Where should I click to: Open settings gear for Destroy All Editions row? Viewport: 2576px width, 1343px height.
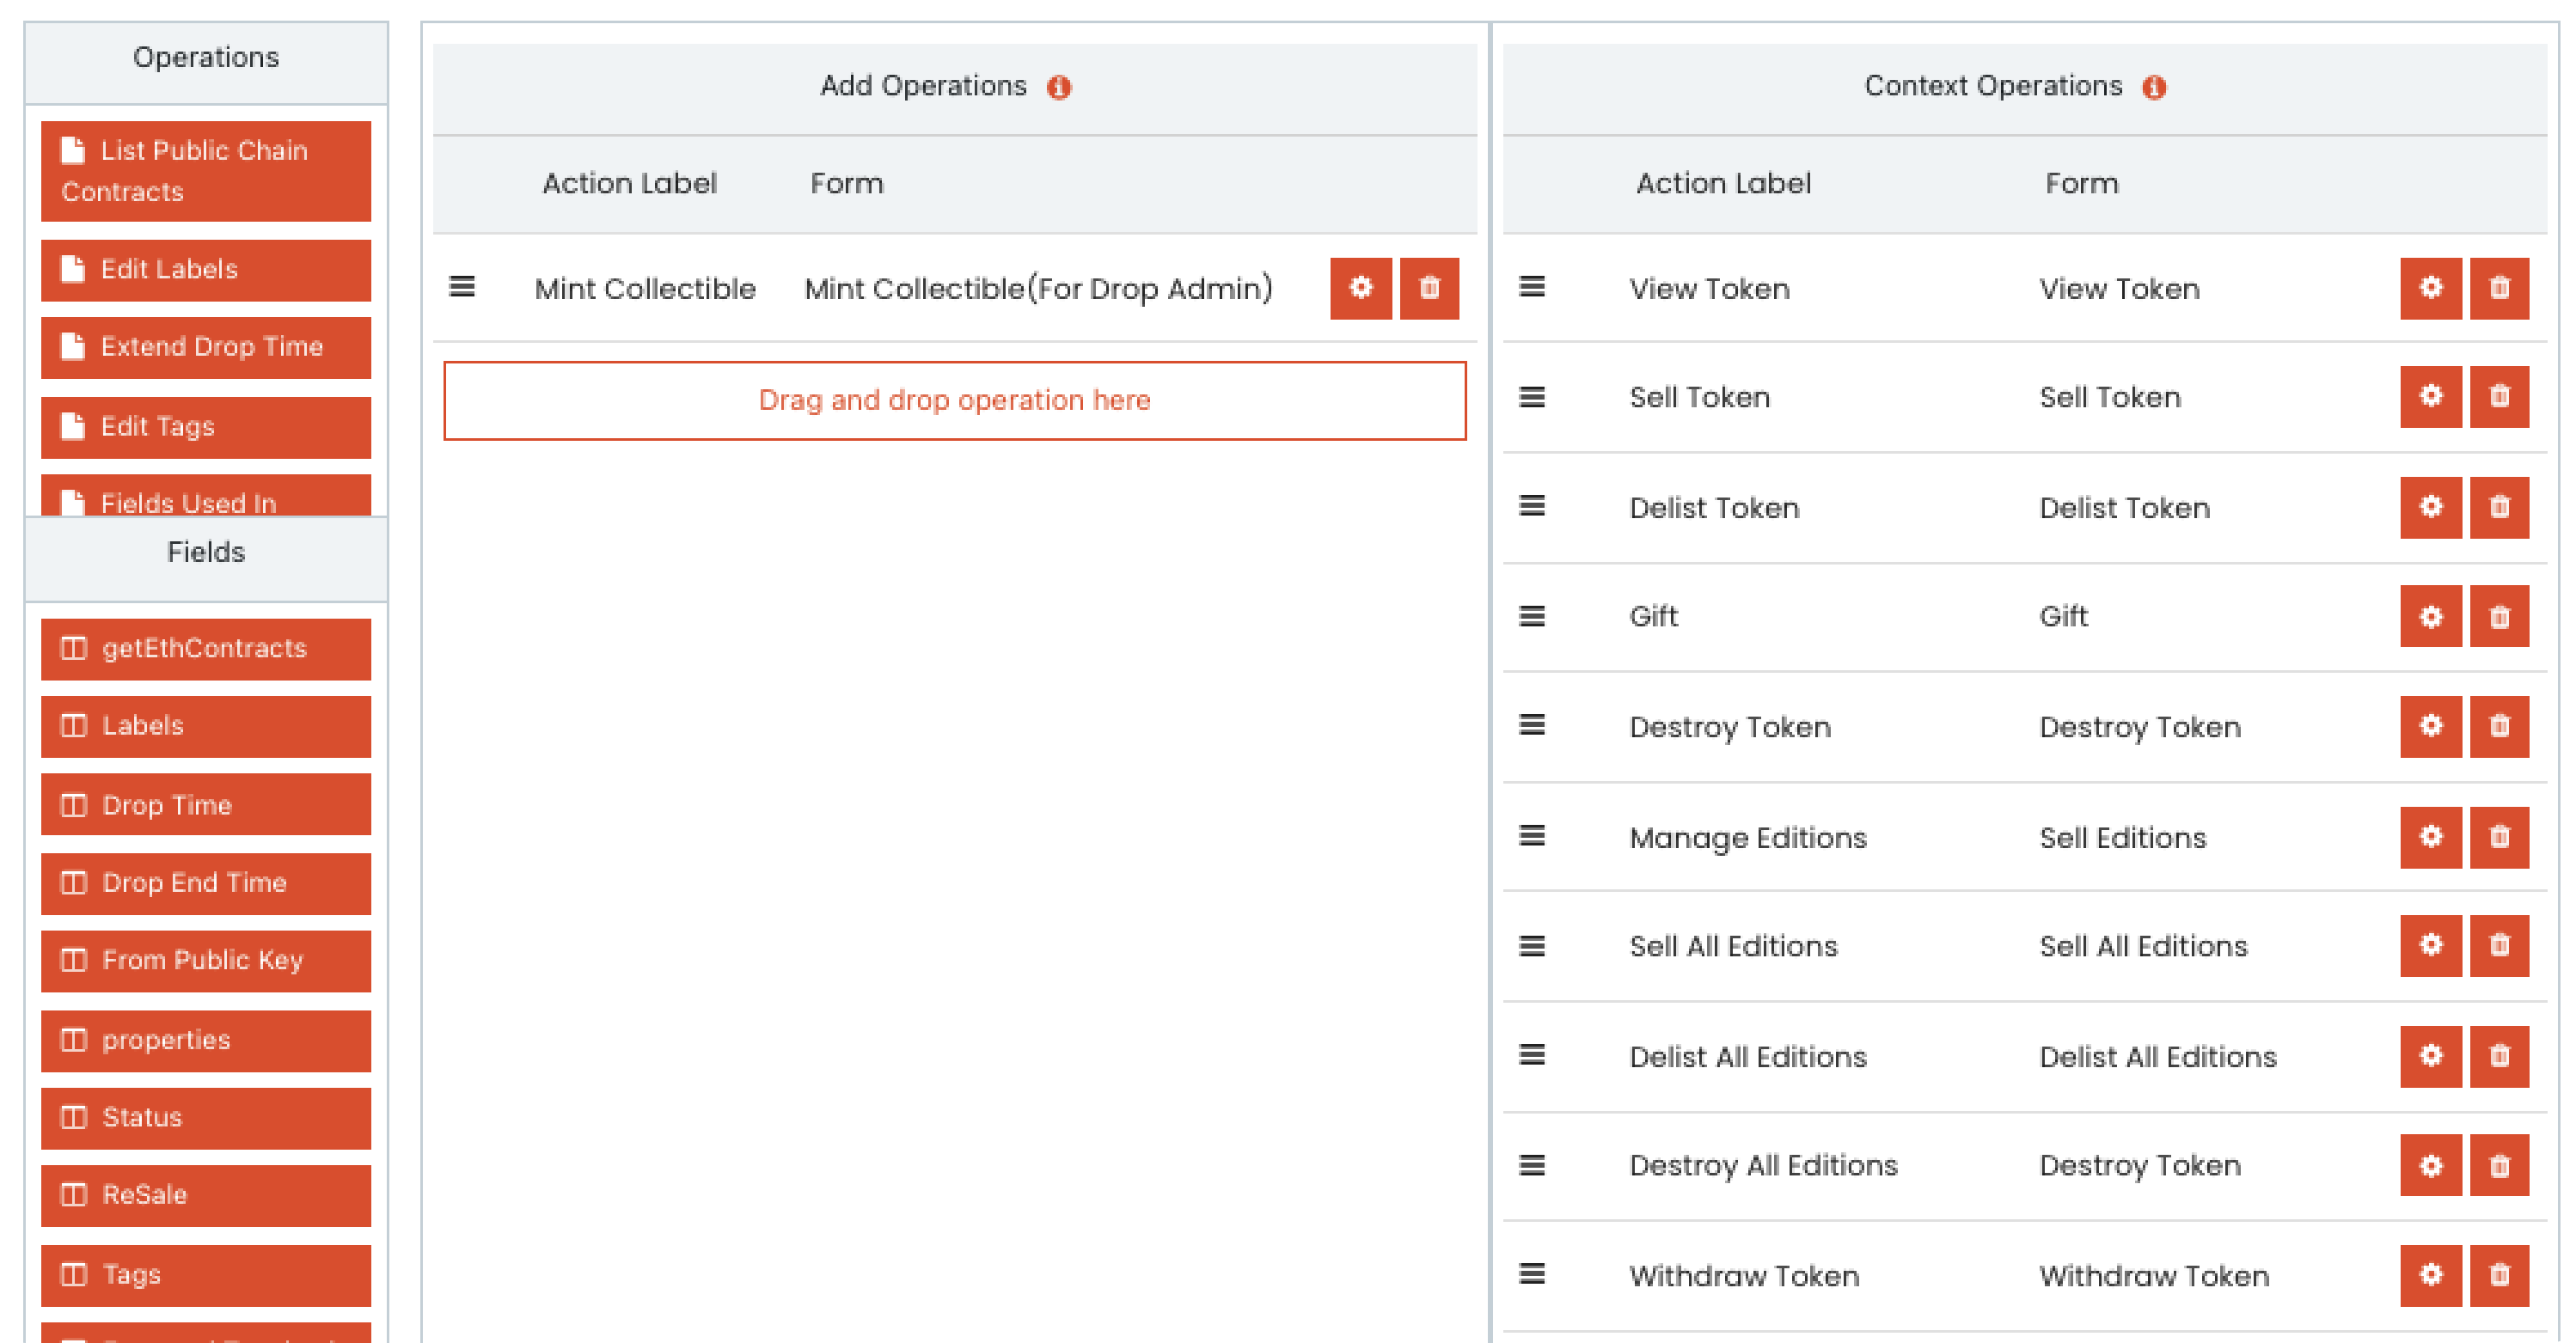tap(2430, 1165)
